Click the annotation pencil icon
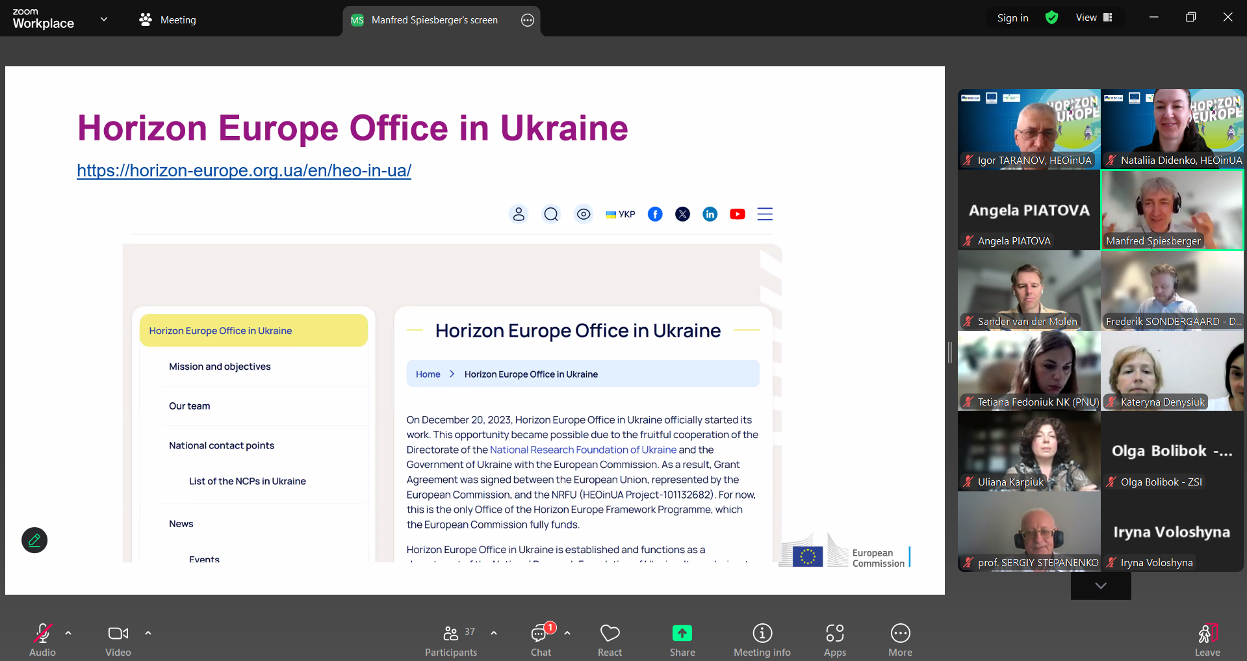This screenshot has height=661, width=1247. coord(34,540)
